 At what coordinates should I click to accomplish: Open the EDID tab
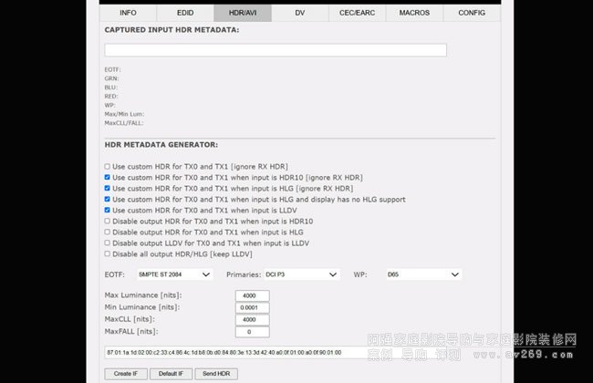pos(185,14)
